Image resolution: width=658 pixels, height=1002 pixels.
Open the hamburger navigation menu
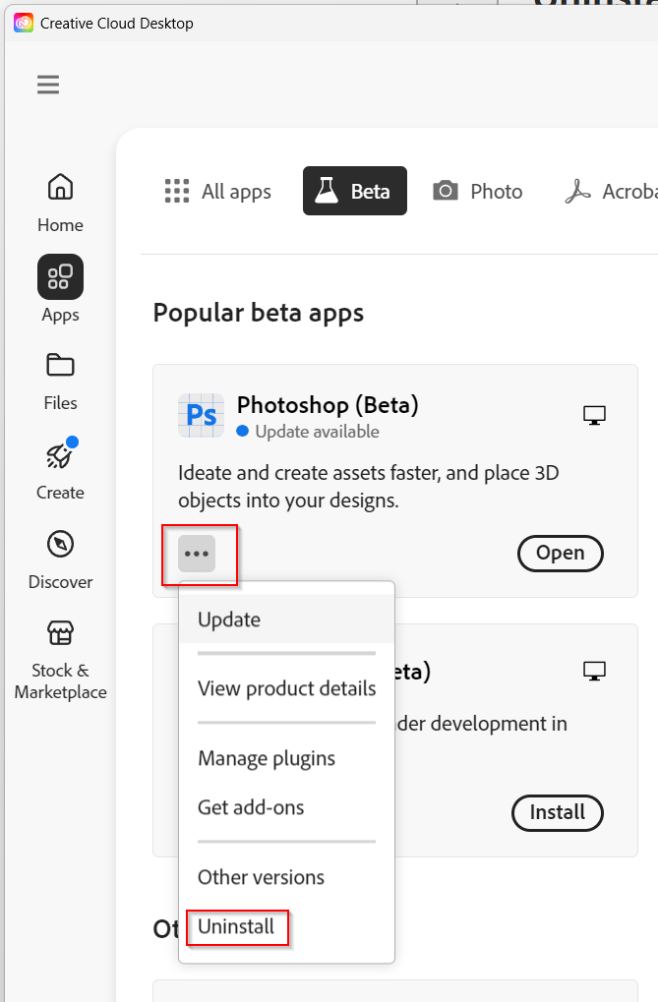pos(47,85)
